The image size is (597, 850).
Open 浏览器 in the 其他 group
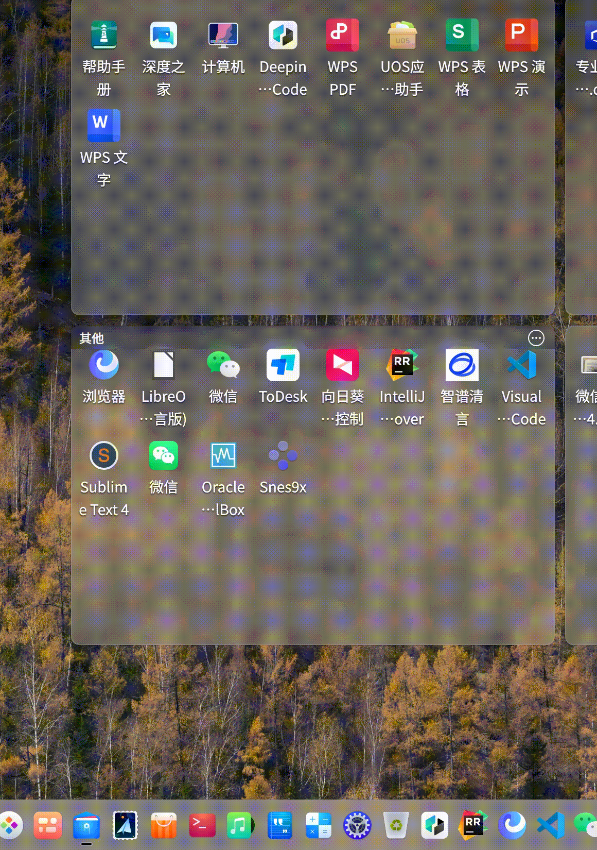pos(104,365)
